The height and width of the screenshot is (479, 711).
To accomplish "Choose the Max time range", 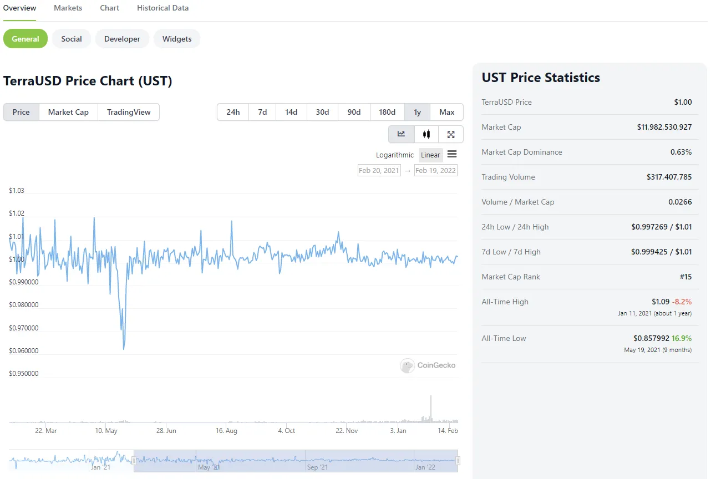I will 447,112.
